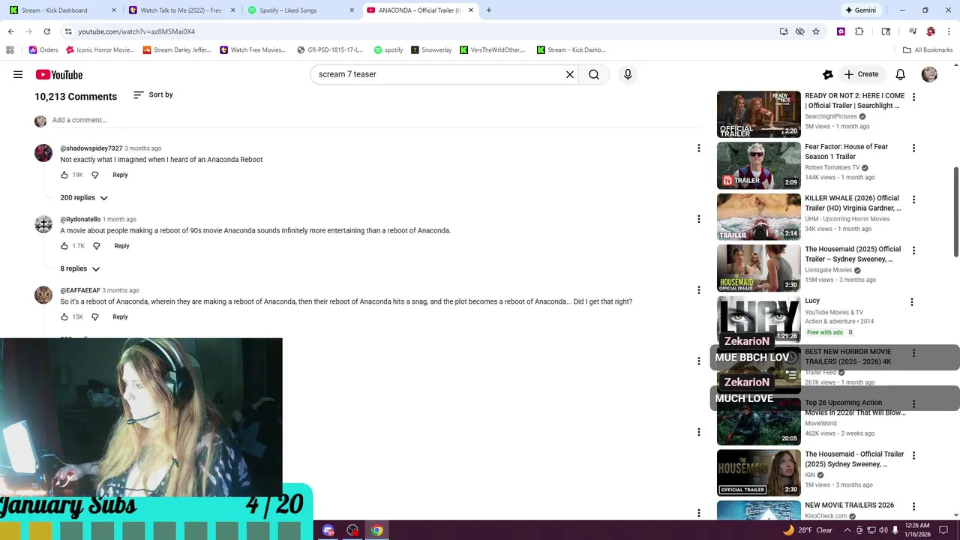Open the @Rydonatello channel link
This screenshot has width=960, height=540.
click(x=80, y=220)
